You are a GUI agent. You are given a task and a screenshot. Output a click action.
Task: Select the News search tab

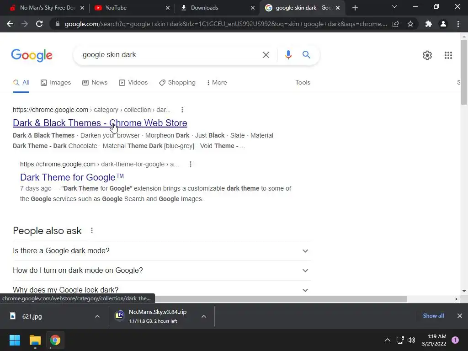click(95, 83)
